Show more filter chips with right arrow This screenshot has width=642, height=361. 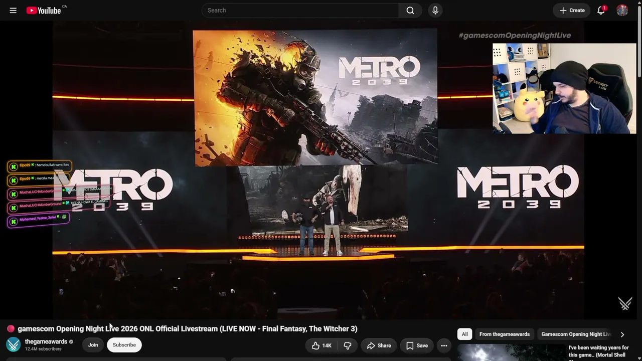point(622,334)
